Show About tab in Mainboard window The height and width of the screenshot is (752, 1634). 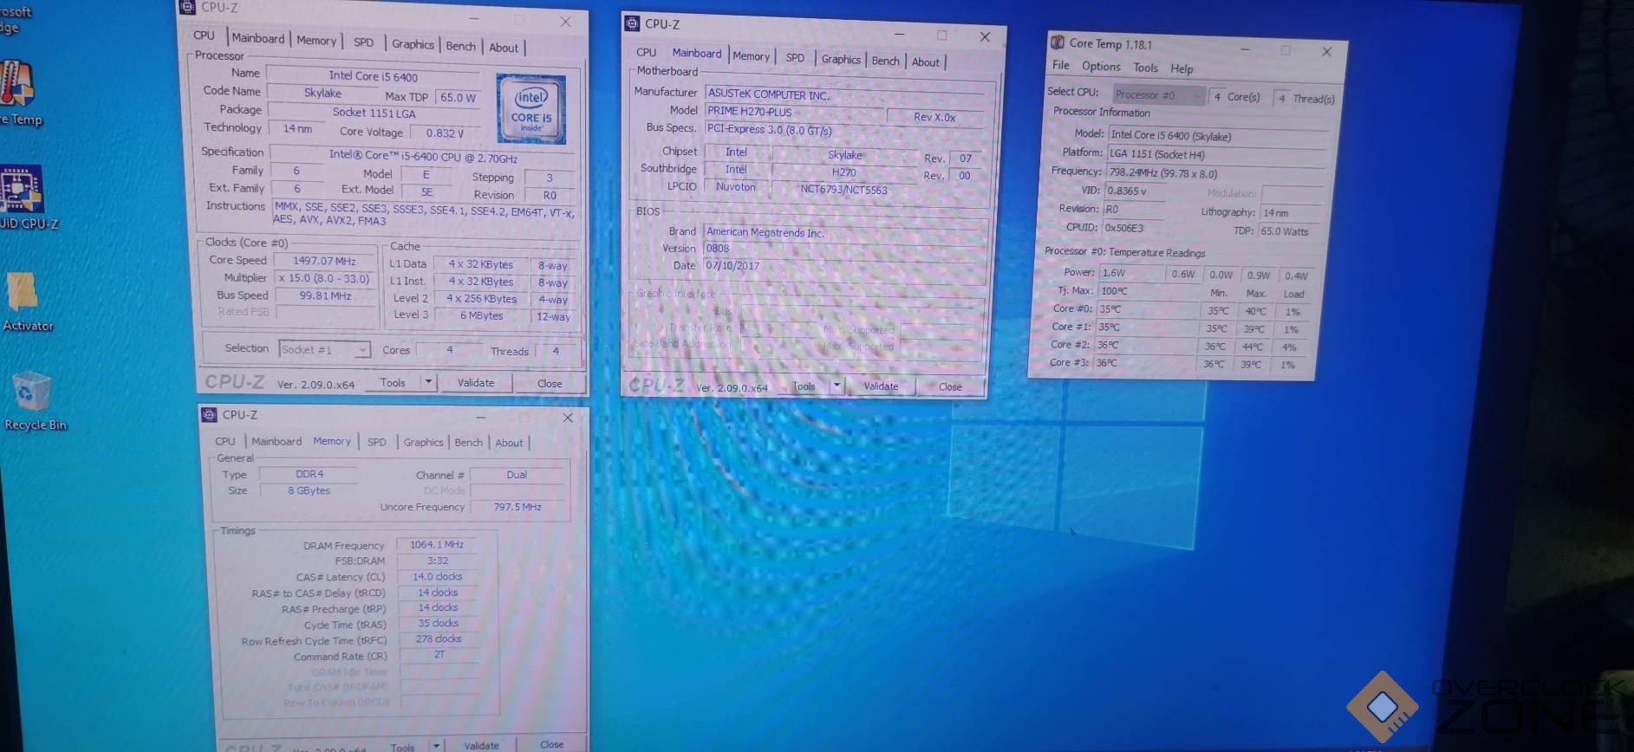tap(925, 62)
